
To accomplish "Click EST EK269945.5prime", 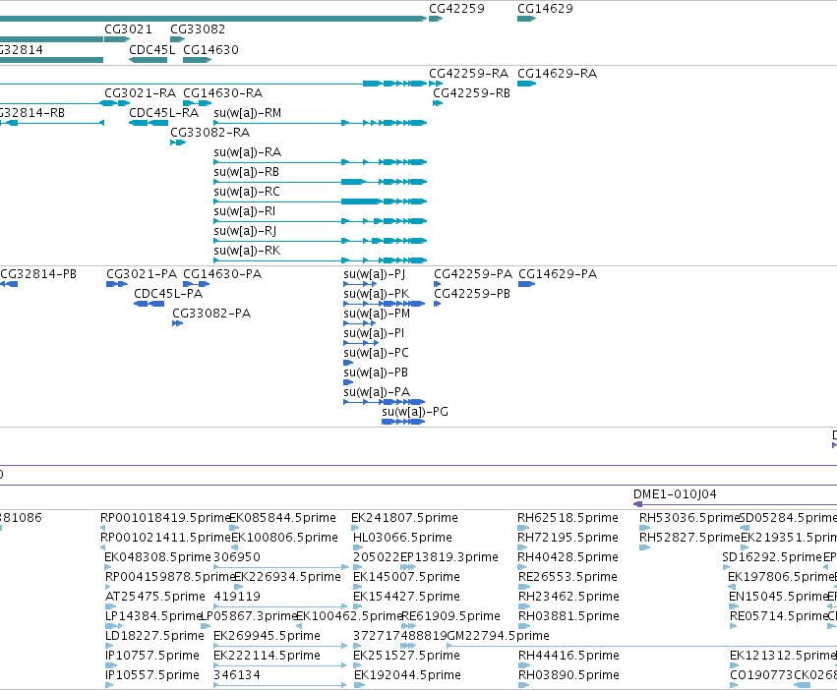I will pyautogui.click(x=267, y=636).
